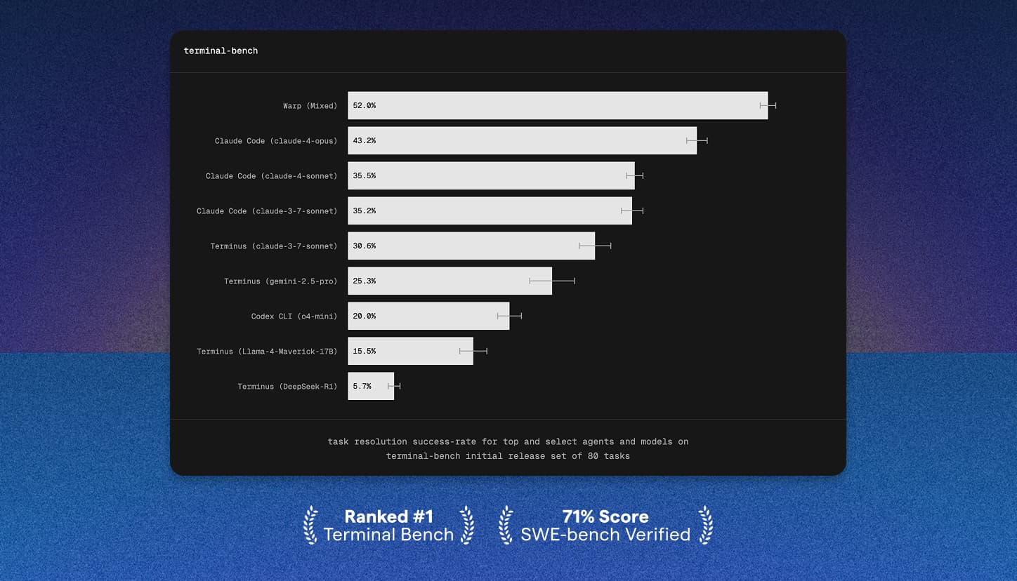Click the Ranked #1 Terminal Bench badge

(387, 525)
